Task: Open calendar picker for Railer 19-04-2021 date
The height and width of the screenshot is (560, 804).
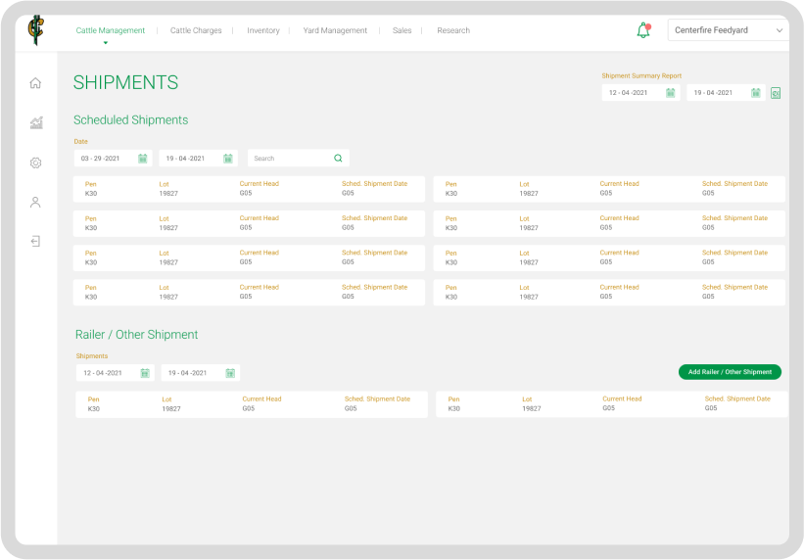Action: (230, 373)
